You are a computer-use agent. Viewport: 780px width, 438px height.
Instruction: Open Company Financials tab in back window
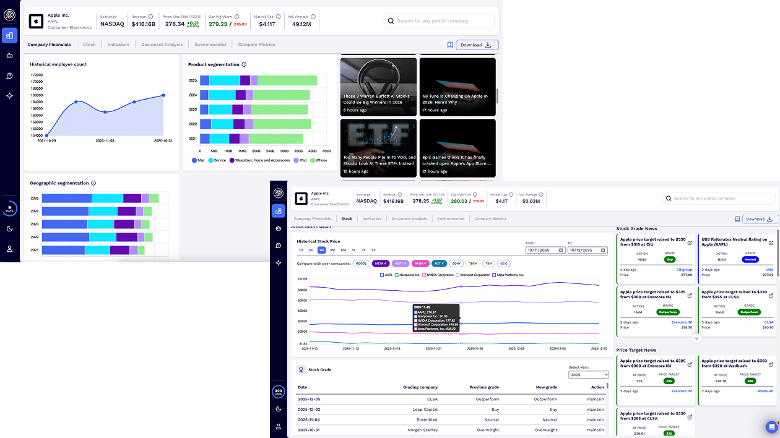pos(50,45)
